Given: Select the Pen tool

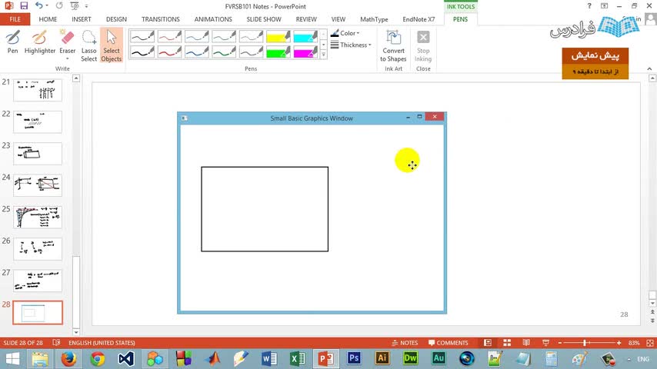Looking at the screenshot, I should 12,42.
